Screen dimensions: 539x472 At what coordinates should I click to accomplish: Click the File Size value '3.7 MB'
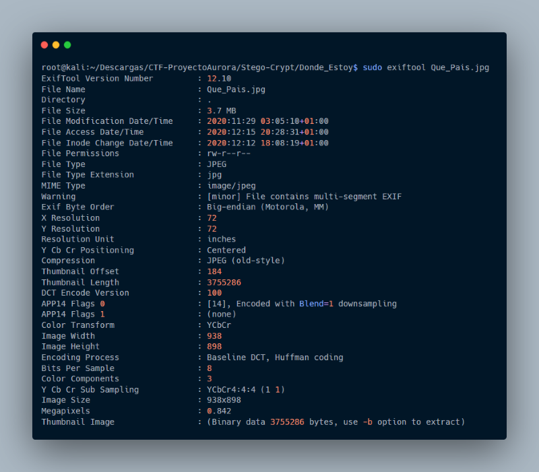click(222, 110)
